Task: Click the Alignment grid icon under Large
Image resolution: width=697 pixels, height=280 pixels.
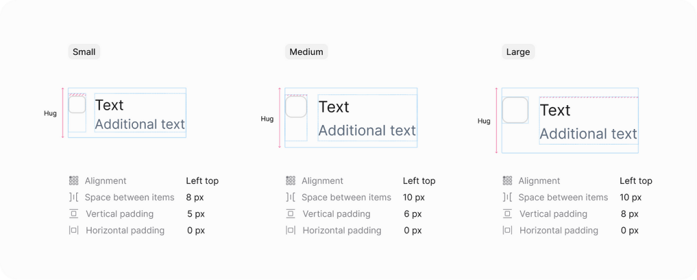Action: tap(507, 181)
